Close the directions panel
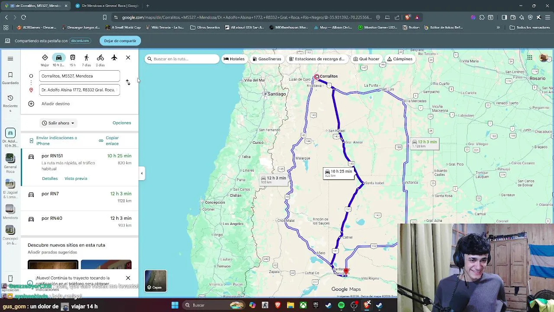Screen dimensions: 554x312 pyautogui.click(x=128, y=58)
